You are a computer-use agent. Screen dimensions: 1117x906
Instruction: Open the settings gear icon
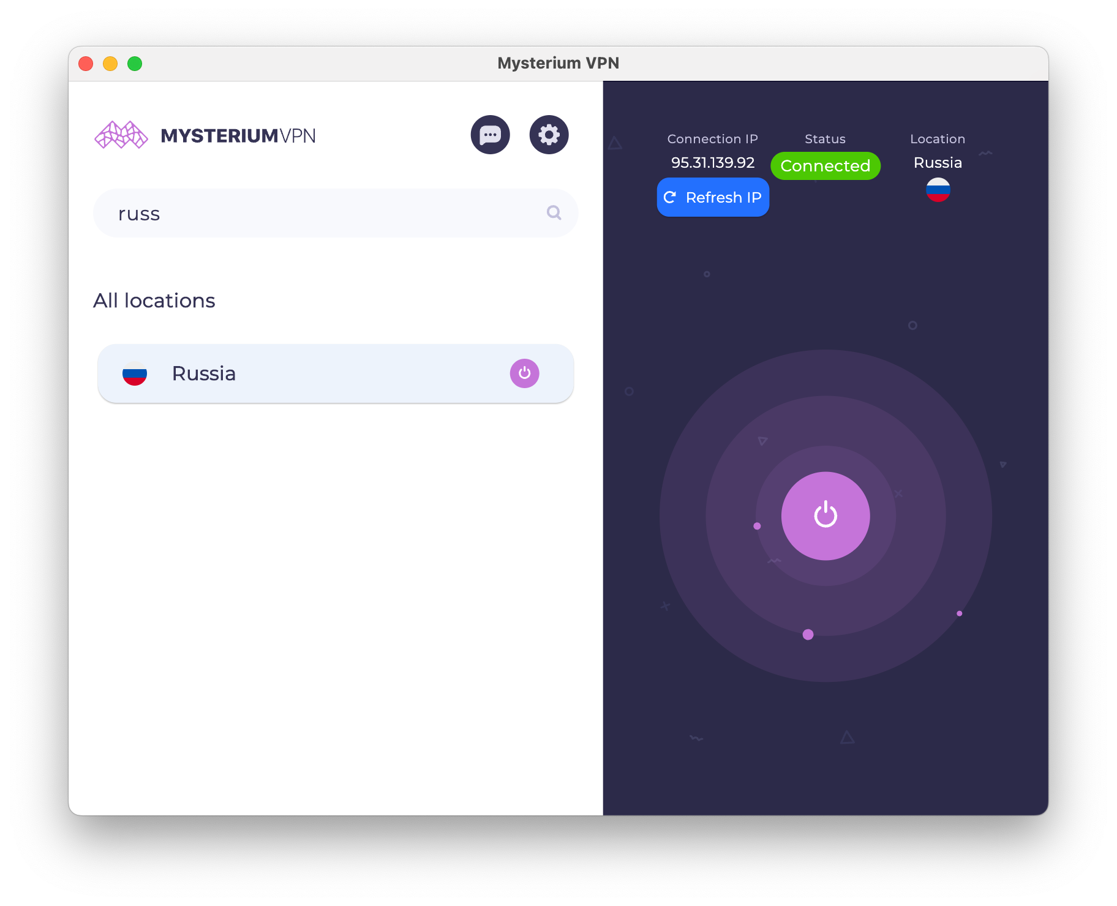[x=549, y=135]
